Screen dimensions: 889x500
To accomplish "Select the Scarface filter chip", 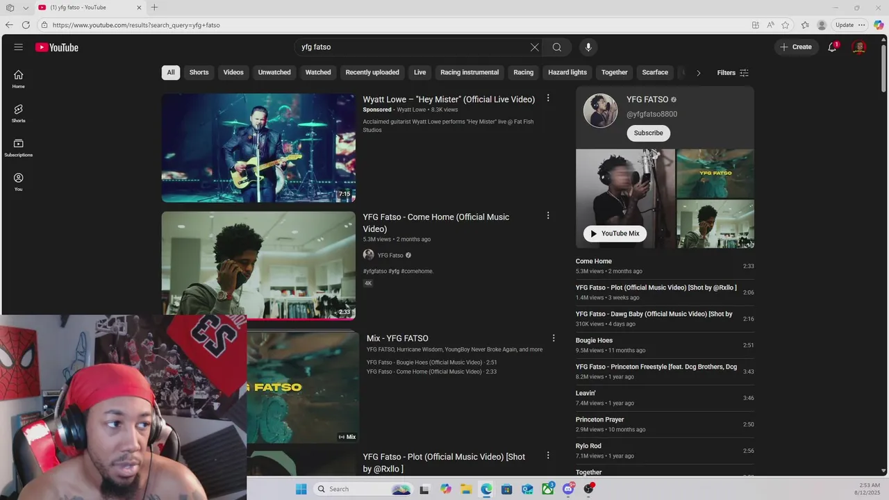I will pyautogui.click(x=655, y=72).
